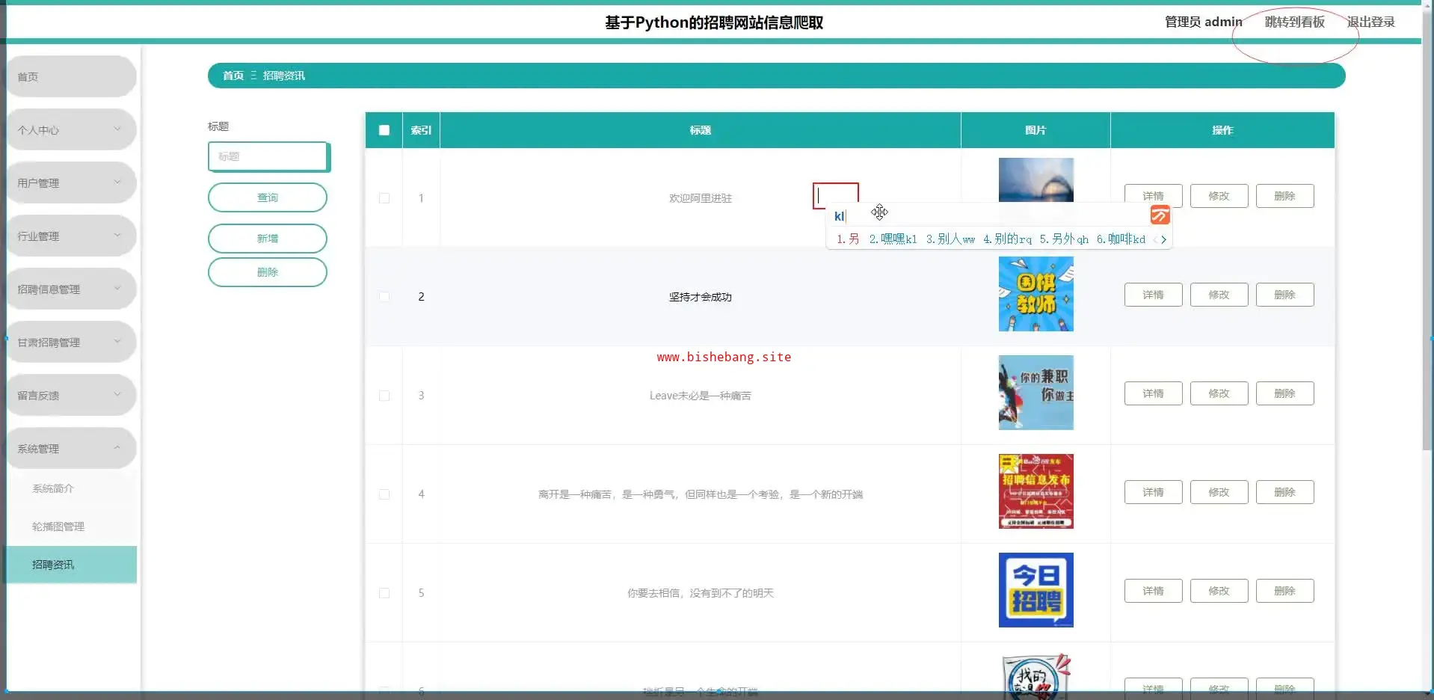This screenshot has width=1434, height=700.
Task: Choose IME candidate 1 另
Action: pyautogui.click(x=848, y=239)
